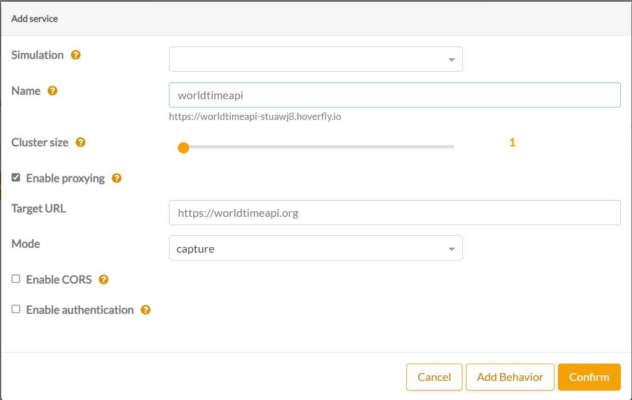Show help for Cluster size
The height and width of the screenshot is (400, 632).
(80, 142)
